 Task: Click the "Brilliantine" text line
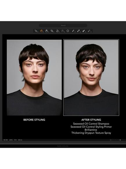pyautogui.click(x=91, y=130)
